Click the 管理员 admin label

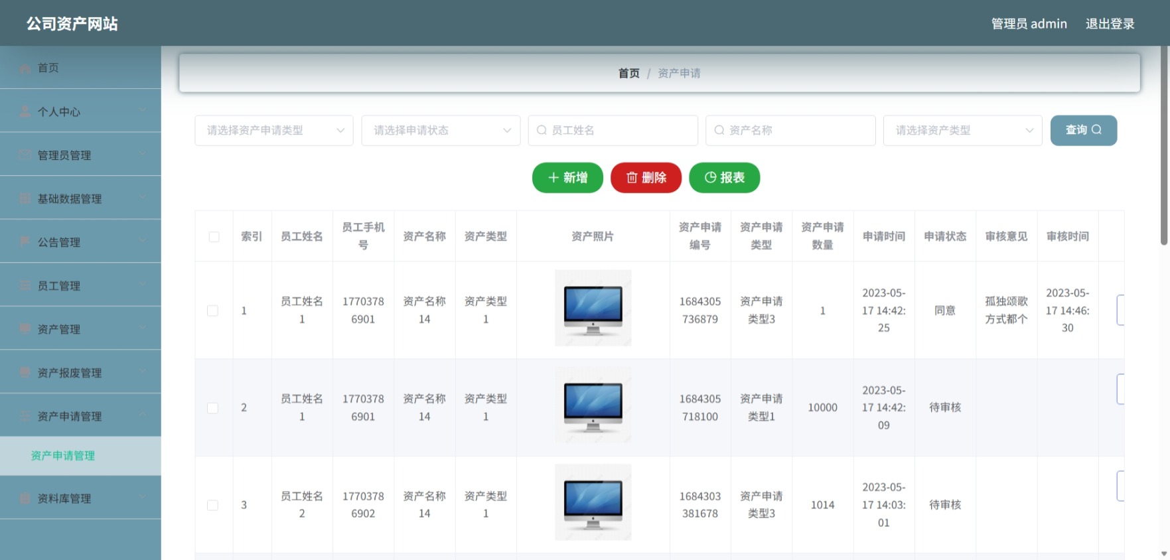[x=1029, y=24]
